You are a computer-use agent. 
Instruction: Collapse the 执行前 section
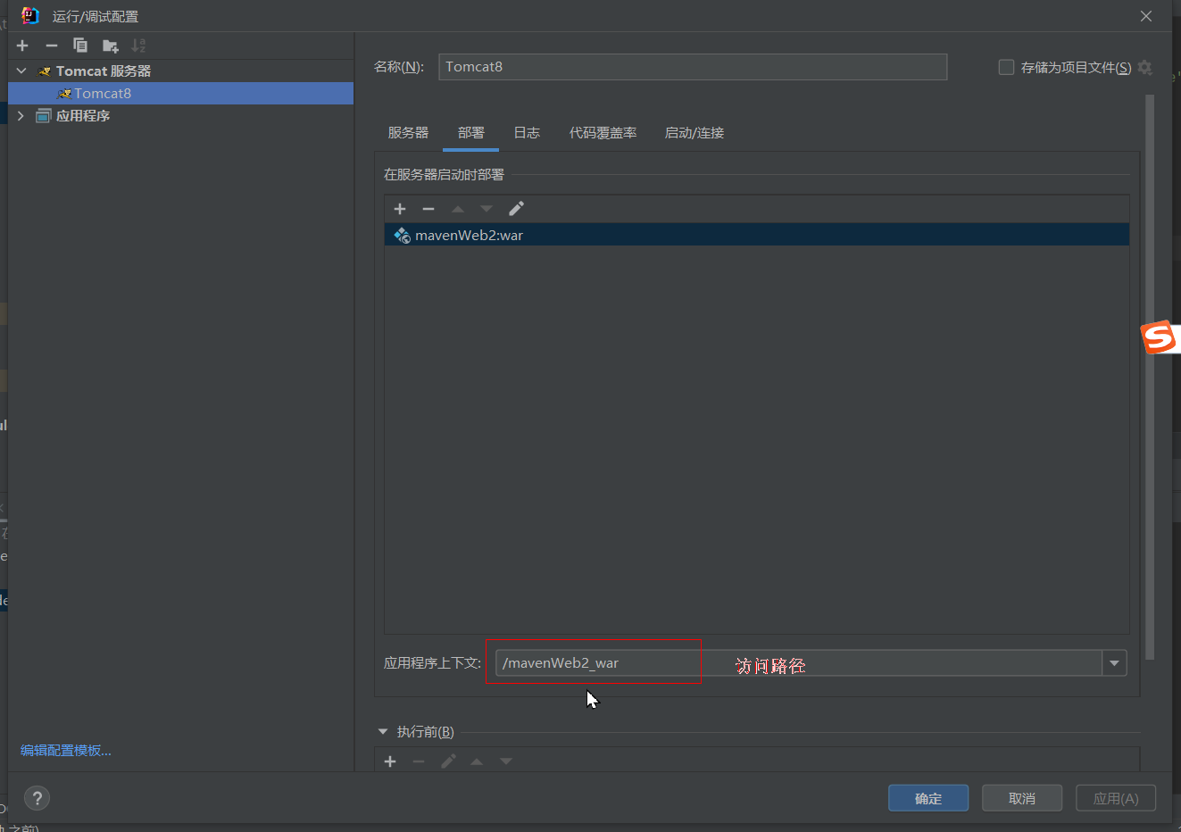pos(383,732)
